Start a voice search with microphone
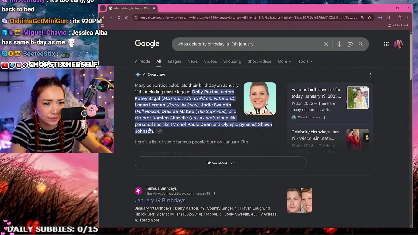Viewport: 418px width, 235px height. (x=339, y=44)
